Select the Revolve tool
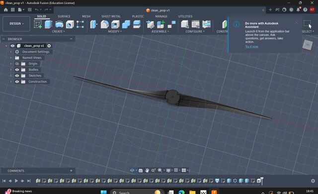Screen dimensions: 318x194 (59, 24)
